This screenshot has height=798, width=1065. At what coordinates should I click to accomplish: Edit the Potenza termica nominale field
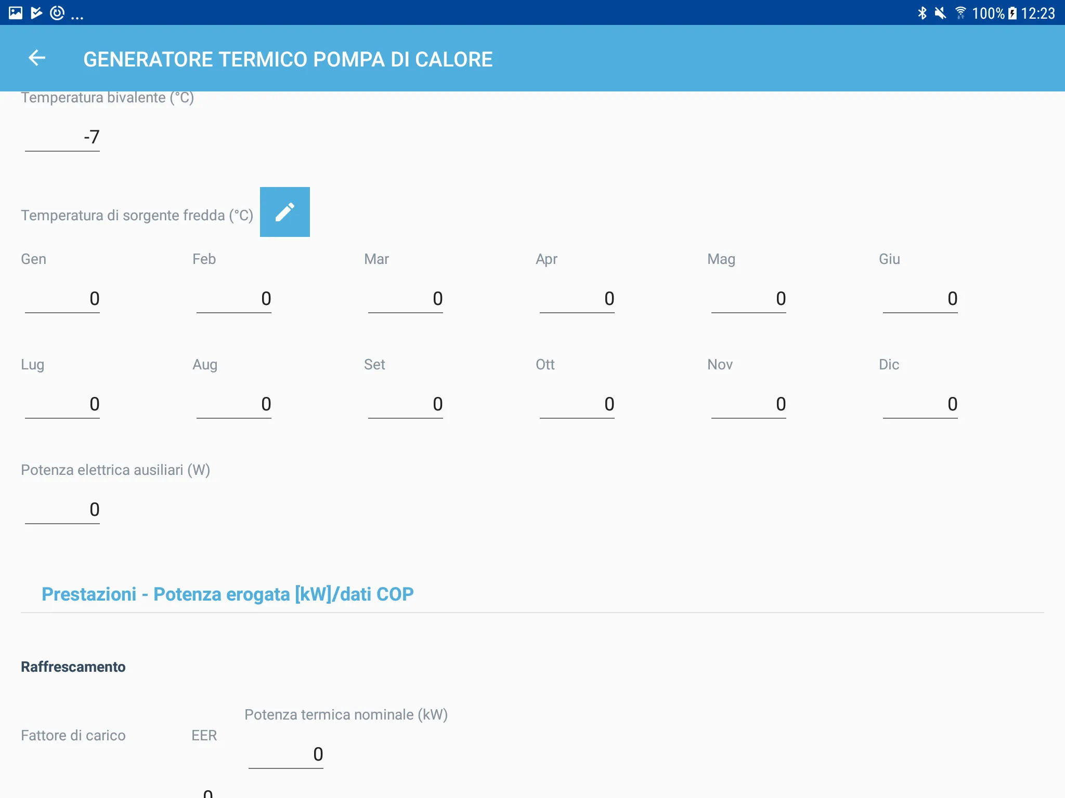286,755
